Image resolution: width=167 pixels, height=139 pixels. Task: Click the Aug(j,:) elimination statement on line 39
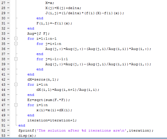tap(98, 64)
